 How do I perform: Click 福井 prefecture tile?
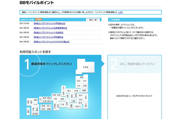64,93
